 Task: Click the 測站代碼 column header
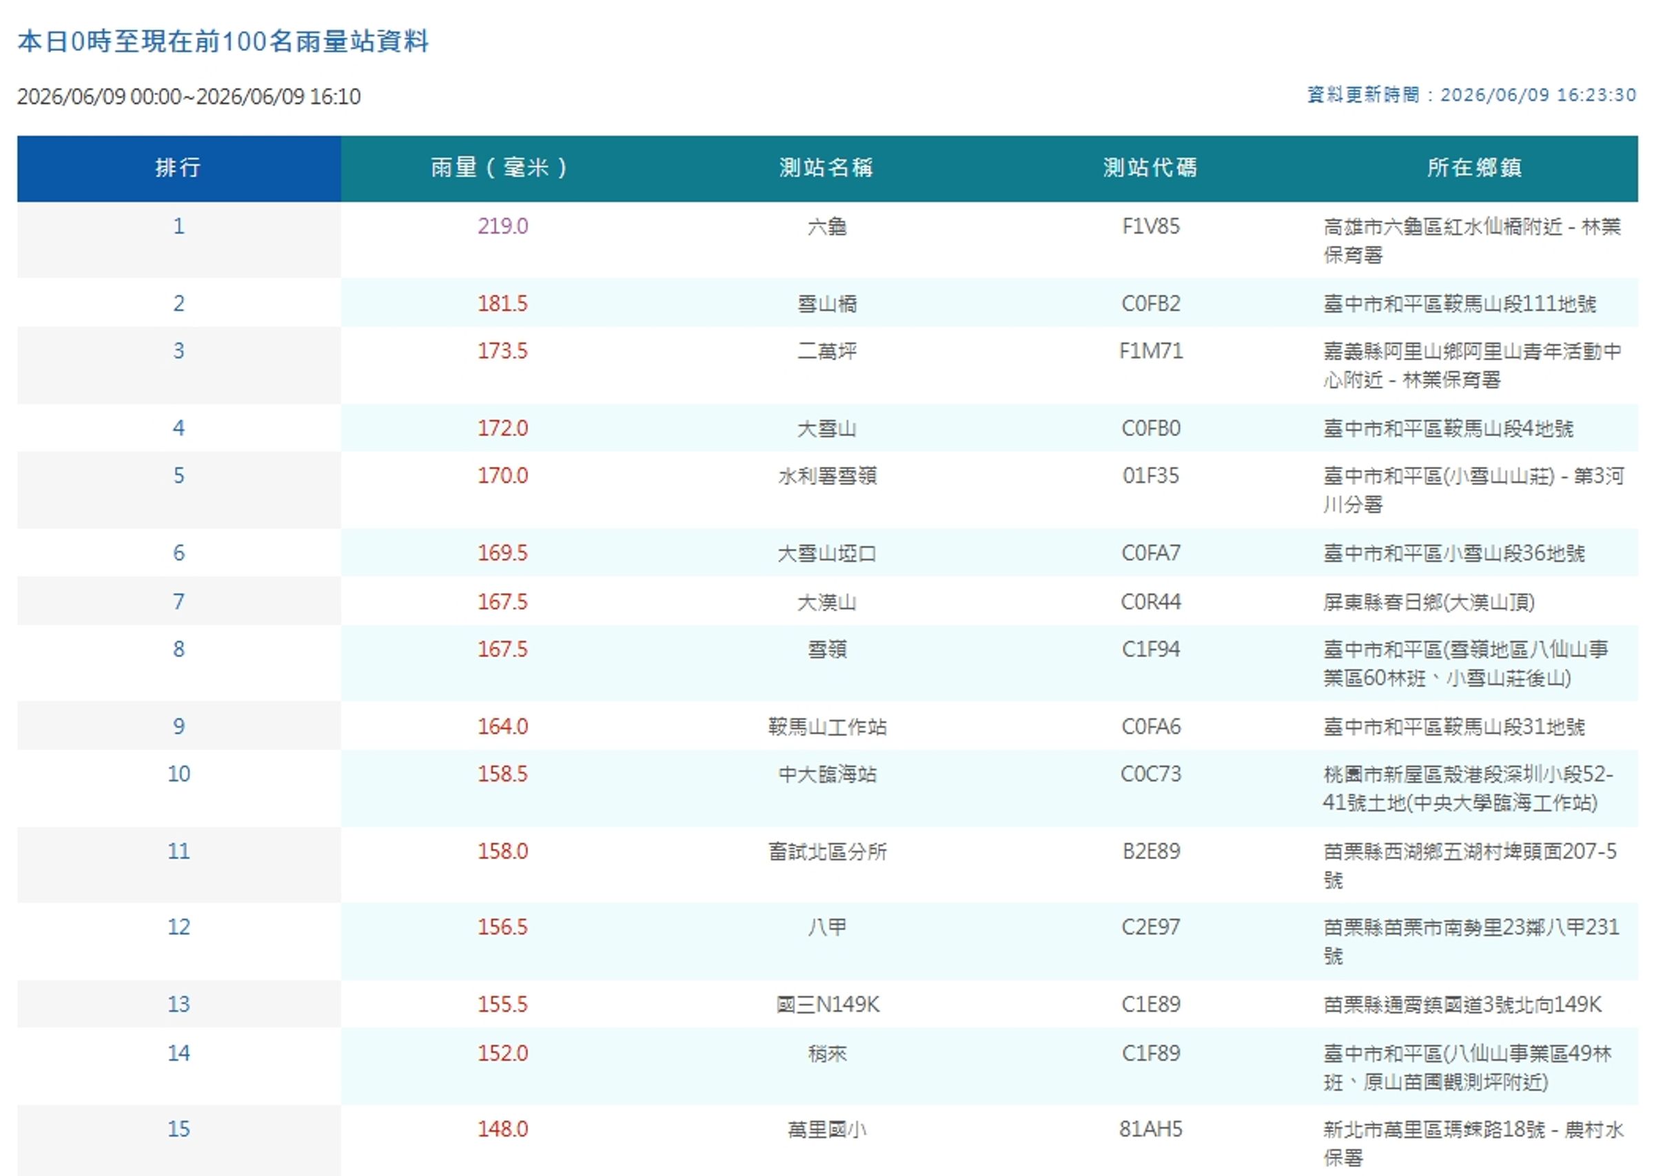tap(1150, 168)
